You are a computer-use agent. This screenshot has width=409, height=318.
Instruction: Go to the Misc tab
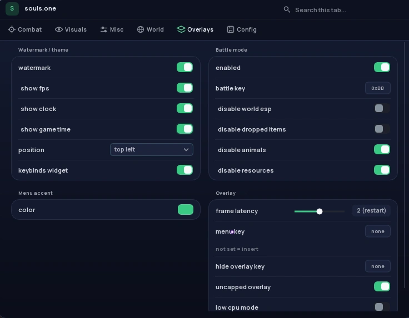(112, 29)
